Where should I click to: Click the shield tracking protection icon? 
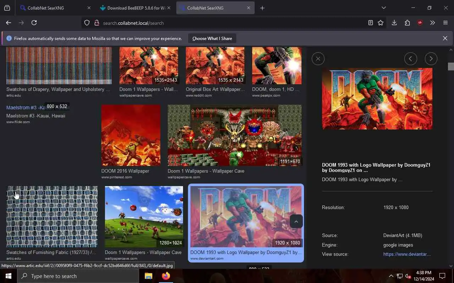[x=87, y=23]
